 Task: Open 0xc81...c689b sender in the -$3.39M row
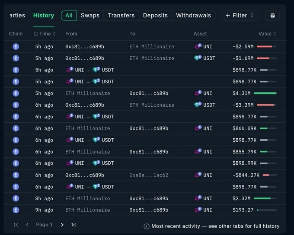85,105
